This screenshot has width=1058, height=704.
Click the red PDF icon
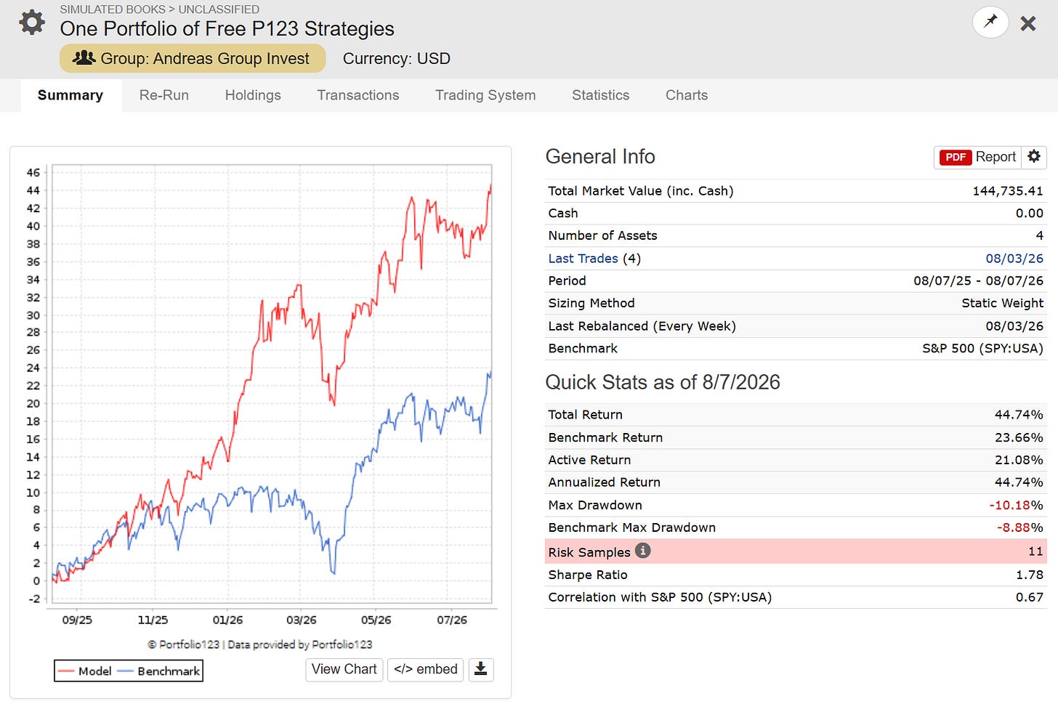[x=956, y=158]
